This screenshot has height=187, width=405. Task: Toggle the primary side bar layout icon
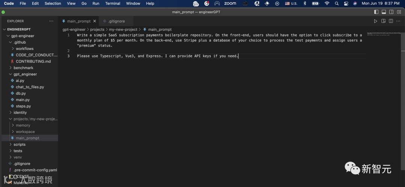376,12
